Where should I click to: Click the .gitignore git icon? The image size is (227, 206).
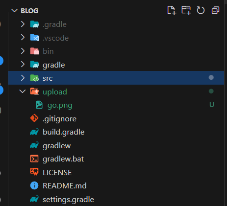click(x=34, y=118)
